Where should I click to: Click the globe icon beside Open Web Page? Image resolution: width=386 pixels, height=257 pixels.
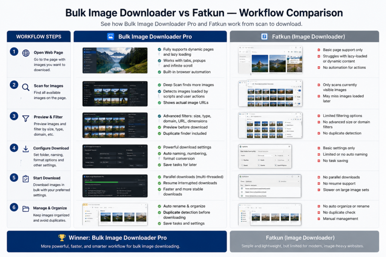point(26,53)
